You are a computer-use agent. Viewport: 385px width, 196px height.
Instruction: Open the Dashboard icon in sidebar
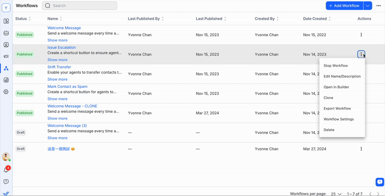(x=6, y=21)
